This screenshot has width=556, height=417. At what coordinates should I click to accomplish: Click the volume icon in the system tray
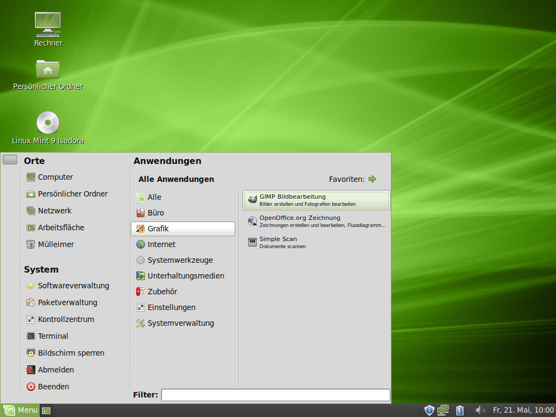pos(480,410)
